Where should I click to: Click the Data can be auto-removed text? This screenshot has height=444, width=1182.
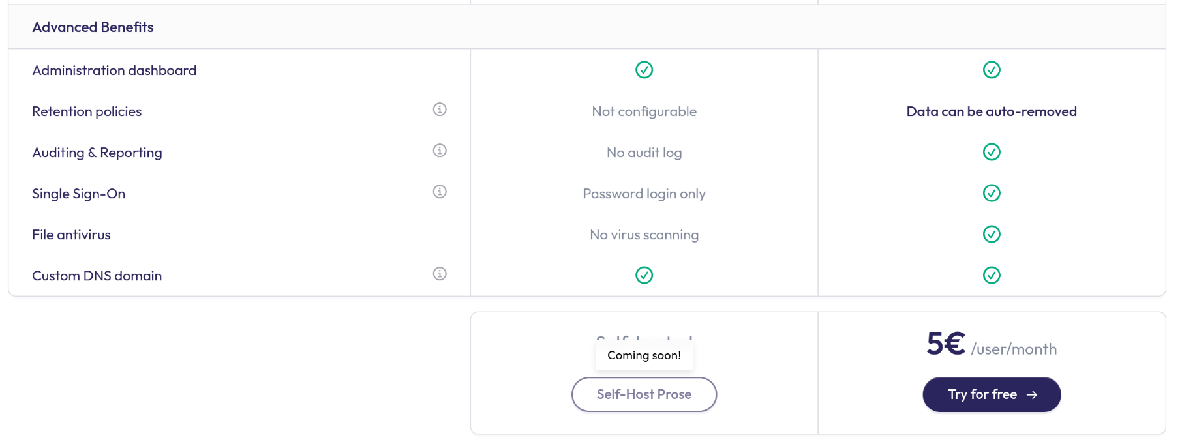click(992, 111)
